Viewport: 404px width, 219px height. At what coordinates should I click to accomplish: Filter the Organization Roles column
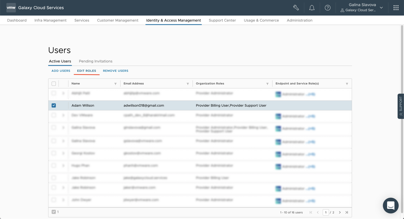(267, 84)
